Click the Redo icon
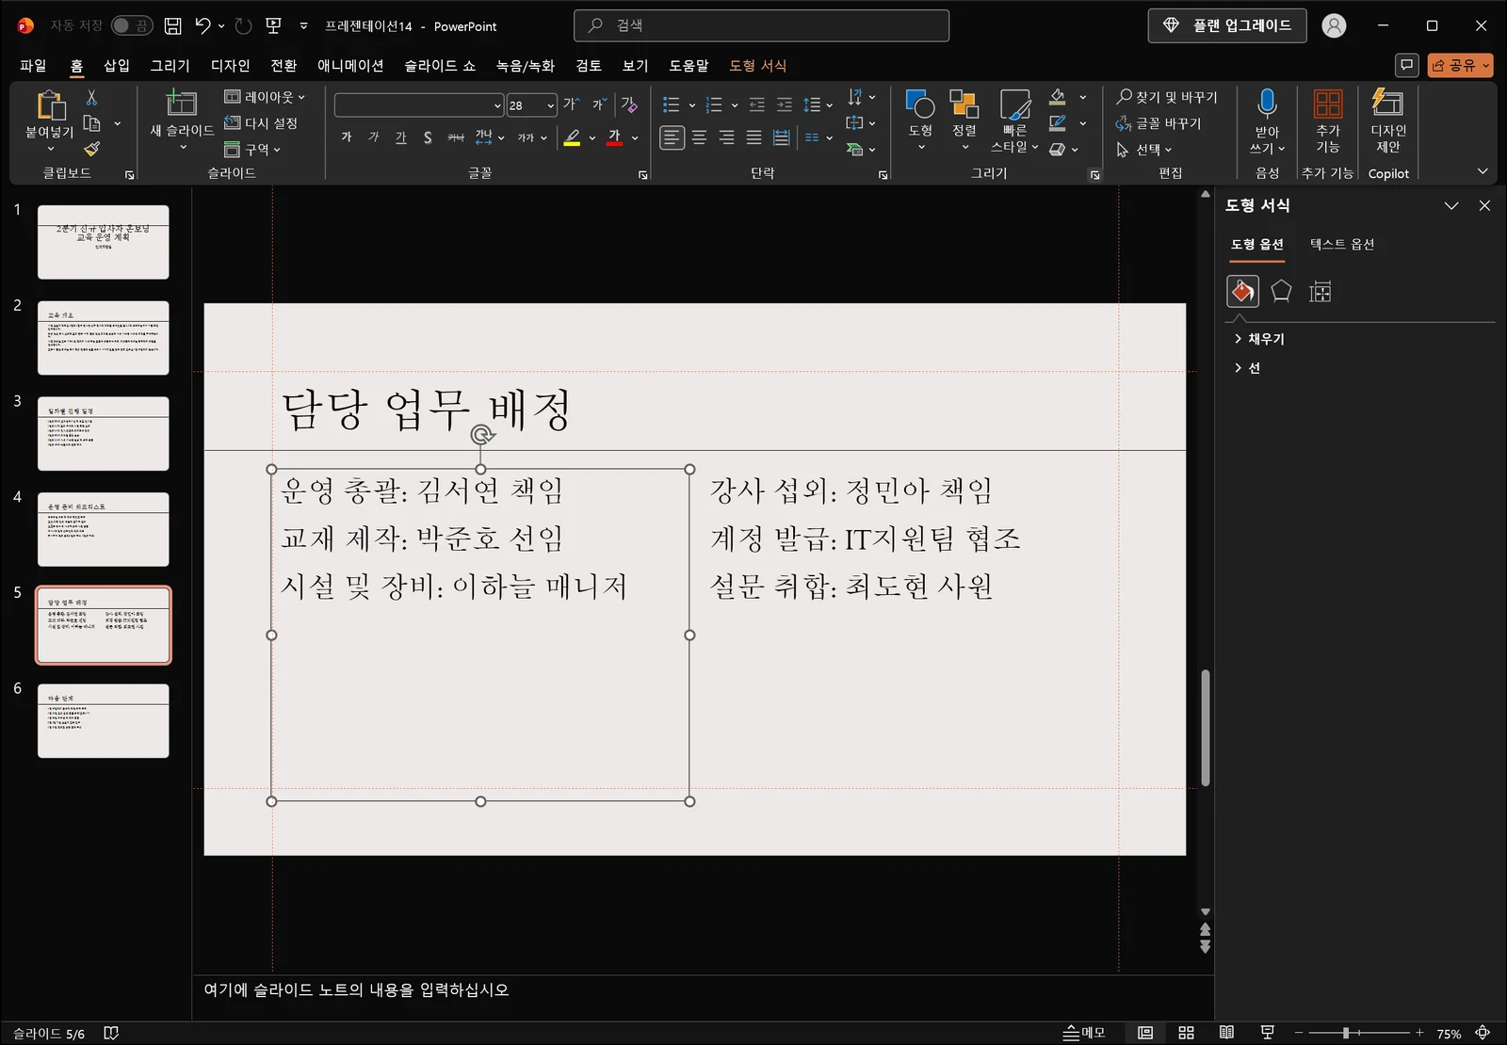Viewport: 1507px width, 1045px height. [x=243, y=26]
